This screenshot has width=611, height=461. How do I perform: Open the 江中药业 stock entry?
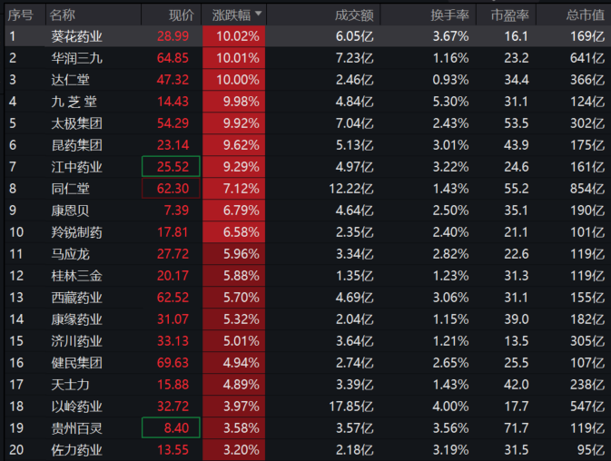(x=77, y=167)
